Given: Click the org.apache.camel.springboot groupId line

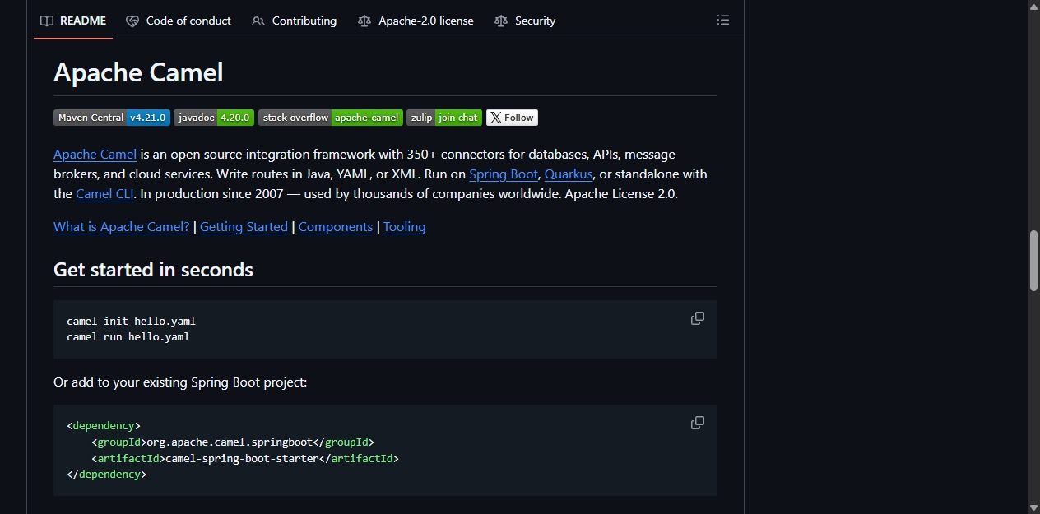Looking at the screenshot, I should (x=233, y=442).
